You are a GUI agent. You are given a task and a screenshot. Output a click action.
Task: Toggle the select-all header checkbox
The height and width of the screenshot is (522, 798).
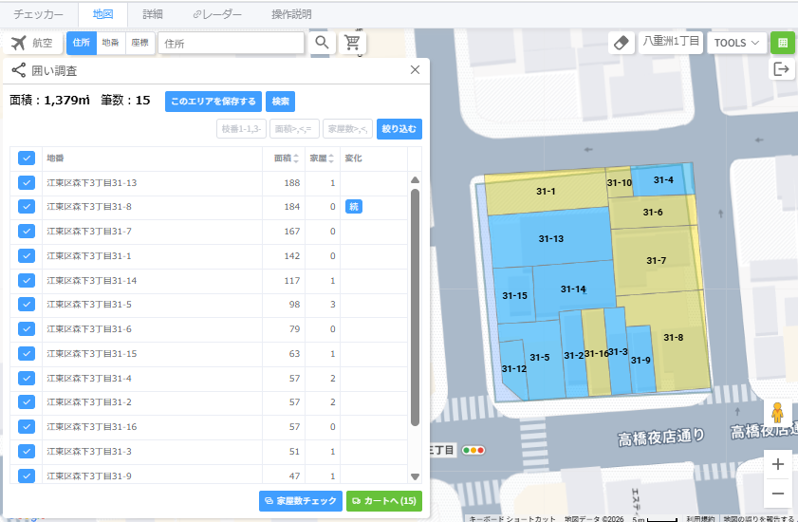click(27, 158)
